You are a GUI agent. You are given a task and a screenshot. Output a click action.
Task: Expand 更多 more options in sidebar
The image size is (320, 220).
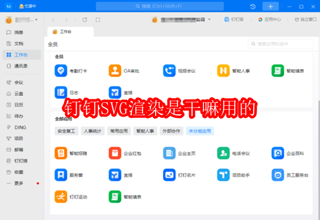22,183
